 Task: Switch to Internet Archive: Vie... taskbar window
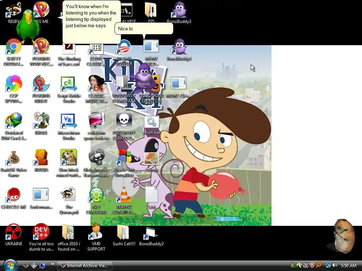tap(85, 266)
